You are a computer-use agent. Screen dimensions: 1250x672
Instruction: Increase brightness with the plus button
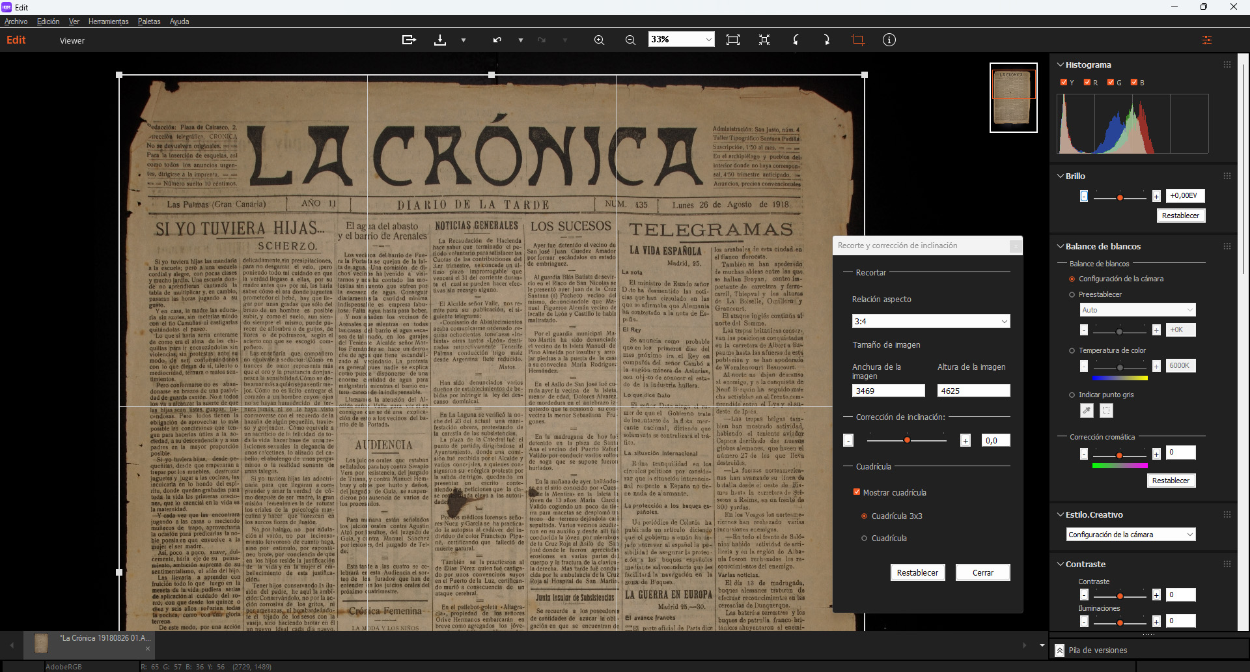click(1156, 196)
